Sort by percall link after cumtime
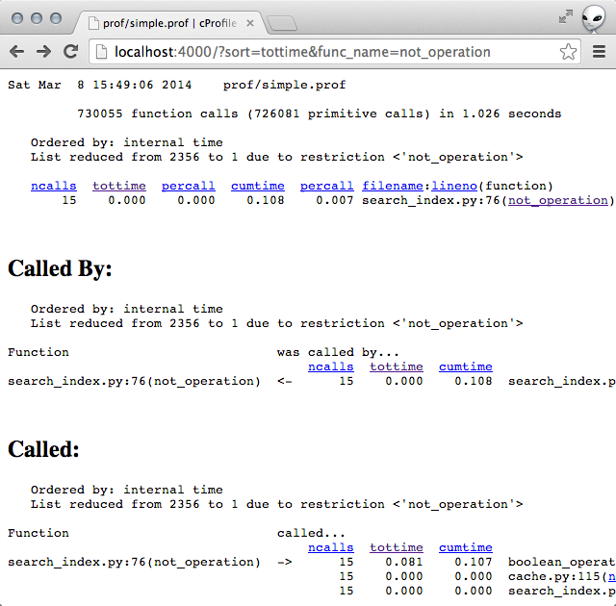Screen dimensions: 616x606 point(327,186)
